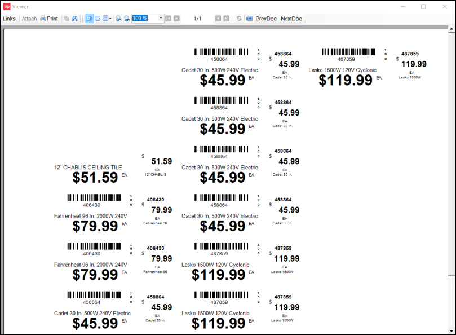The height and width of the screenshot is (335, 456).
Task: Click the copy icon in toolbar
Action: (67, 19)
